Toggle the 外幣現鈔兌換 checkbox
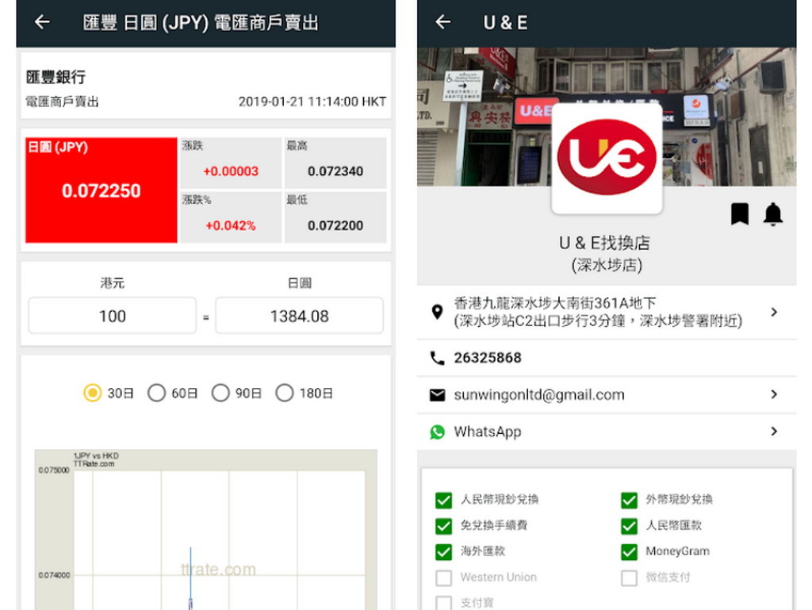Image resolution: width=812 pixels, height=610 pixels. tap(629, 501)
